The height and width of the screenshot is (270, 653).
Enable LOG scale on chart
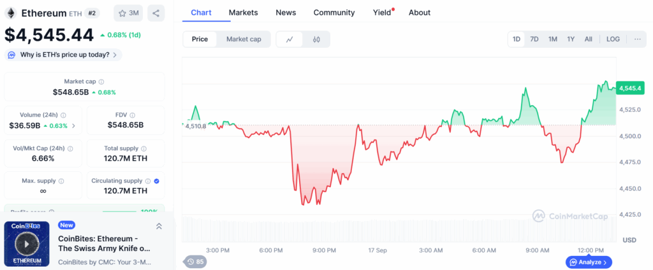point(613,39)
